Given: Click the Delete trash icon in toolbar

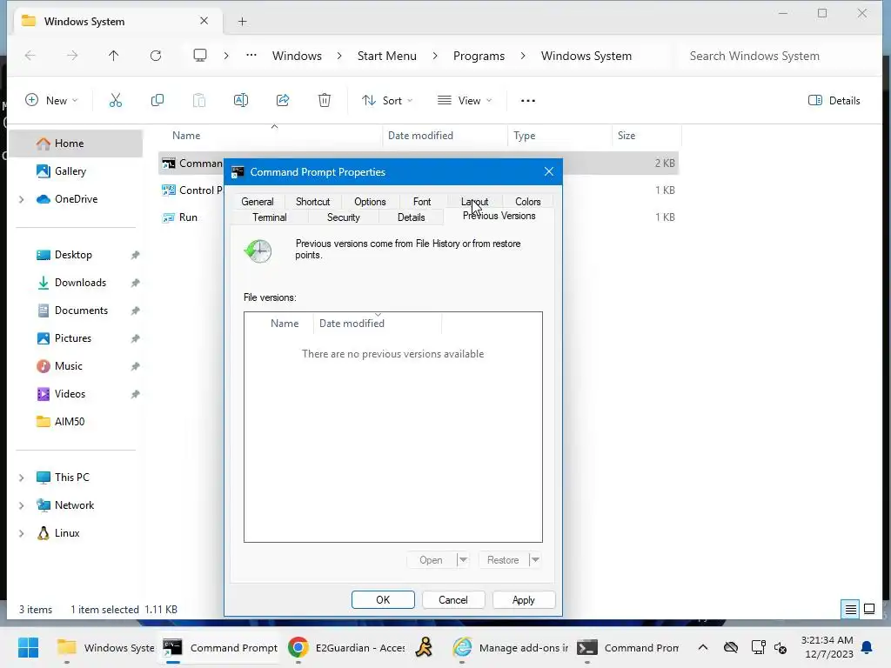Looking at the screenshot, I should [x=325, y=101].
